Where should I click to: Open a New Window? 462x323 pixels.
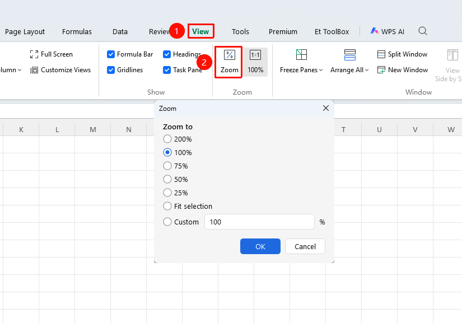pos(403,70)
